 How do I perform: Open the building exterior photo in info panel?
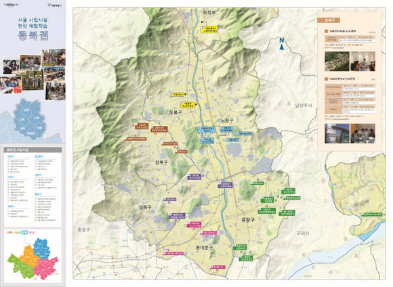(x=337, y=133)
